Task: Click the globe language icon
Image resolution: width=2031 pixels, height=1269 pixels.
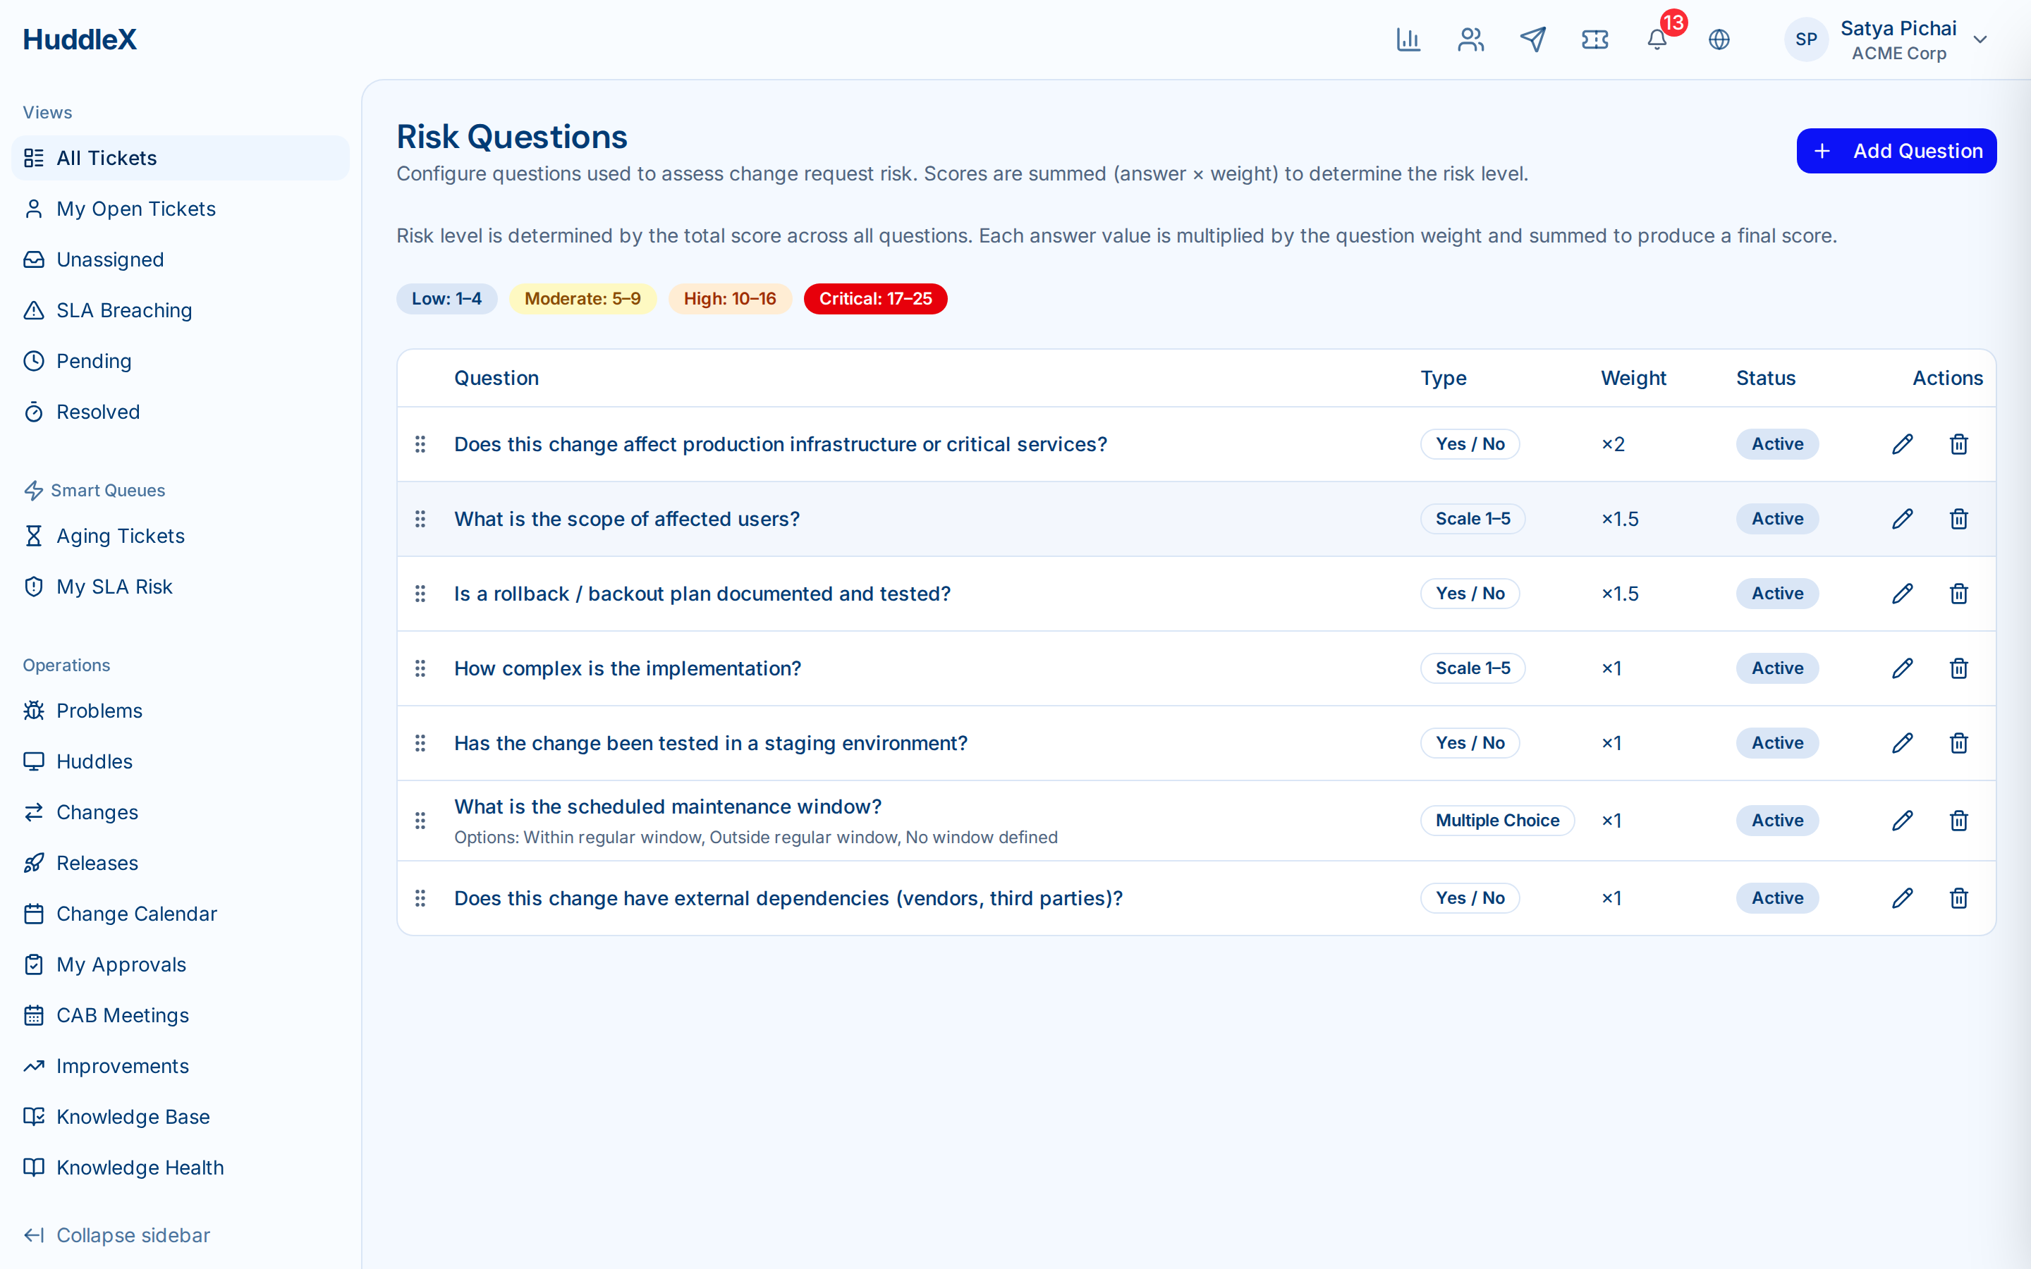Action: [1719, 39]
